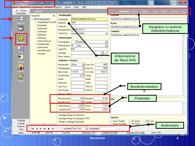This screenshot has height=146, width=195.
Task: Open the Ansicht menu
Action: click(59, 7)
